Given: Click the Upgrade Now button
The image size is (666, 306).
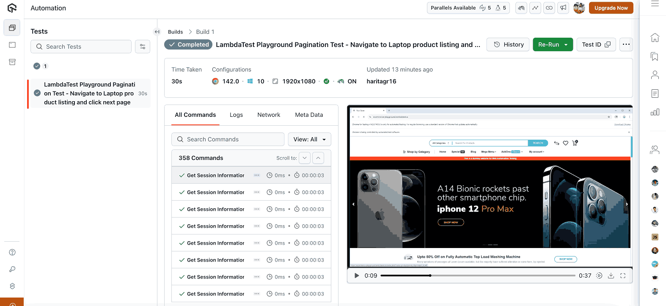Looking at the screenshot, I should 611,8.
